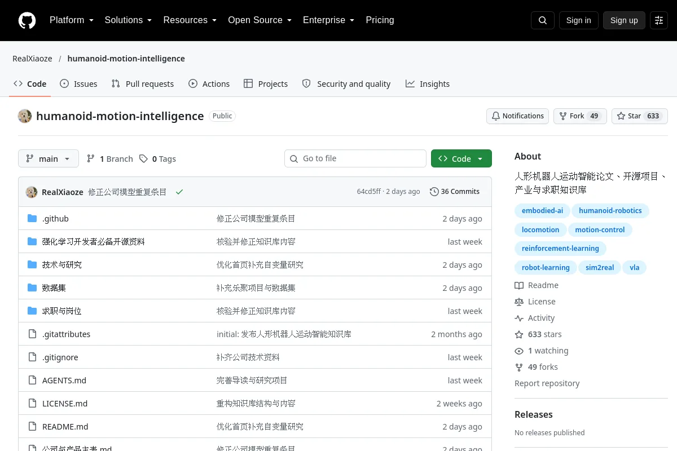
Task: Select the Code tab
Action: (30, 84)
